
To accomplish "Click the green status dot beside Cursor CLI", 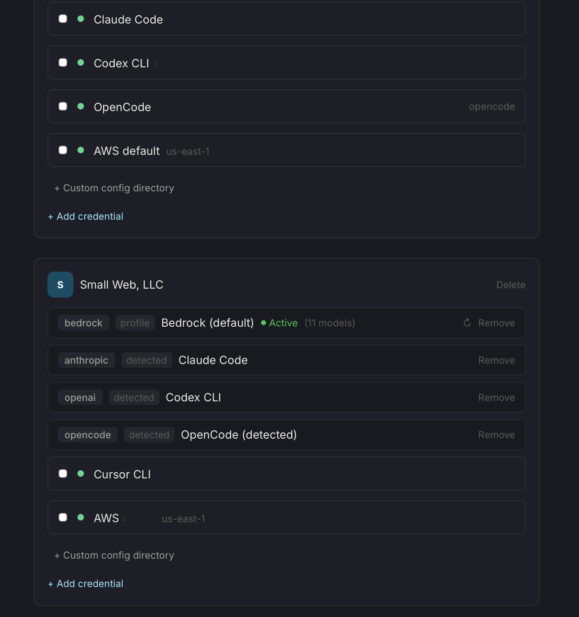I will pyautogui.click(x=81, y=473).
